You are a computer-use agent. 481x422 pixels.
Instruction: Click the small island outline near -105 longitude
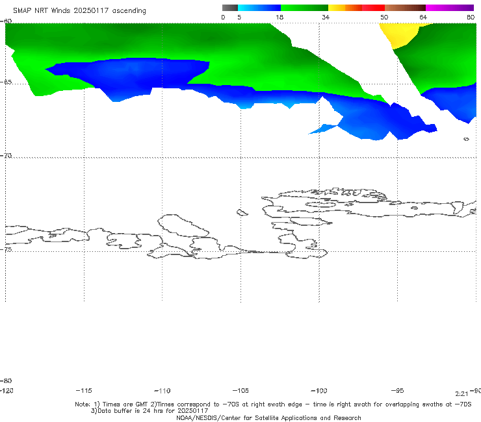tap(242, 212)
